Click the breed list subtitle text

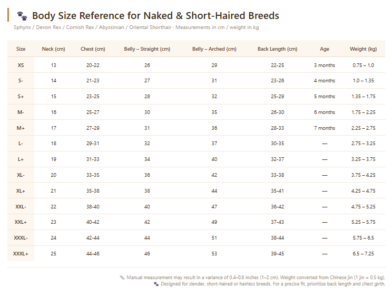136,27
